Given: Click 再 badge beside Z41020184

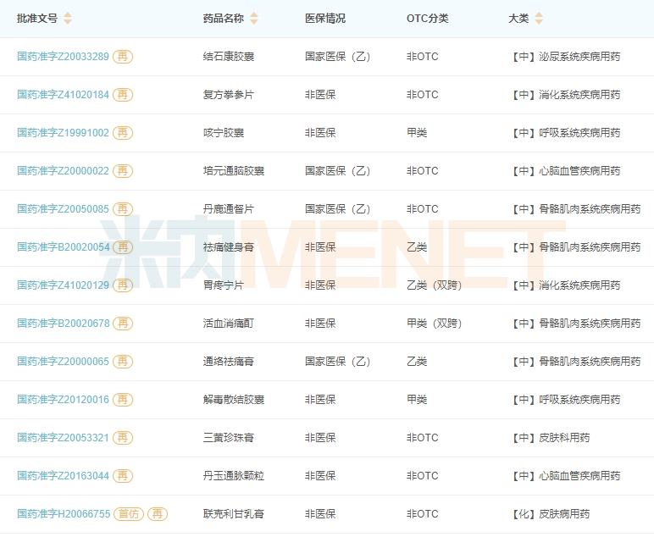Looking at the screenshot, I should click(x=123, y=95).
